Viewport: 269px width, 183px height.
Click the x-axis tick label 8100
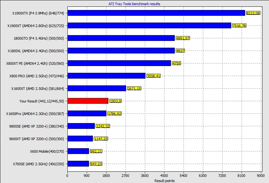(x=241, y=176)
